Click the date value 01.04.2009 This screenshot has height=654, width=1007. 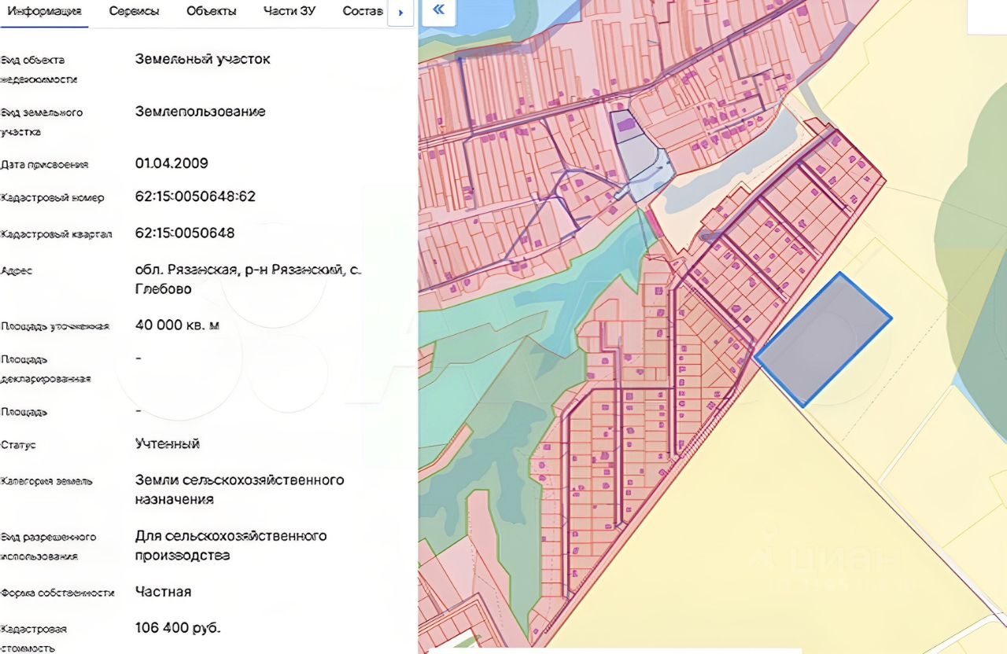click(172, 163)
